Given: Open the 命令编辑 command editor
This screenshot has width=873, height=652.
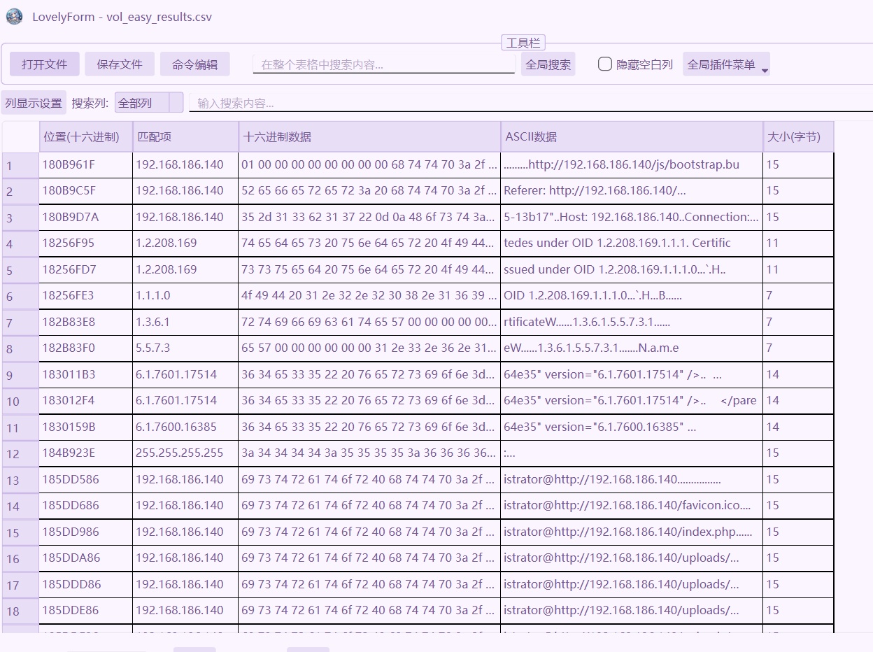Looking at the screenshot, I should 194,64.
